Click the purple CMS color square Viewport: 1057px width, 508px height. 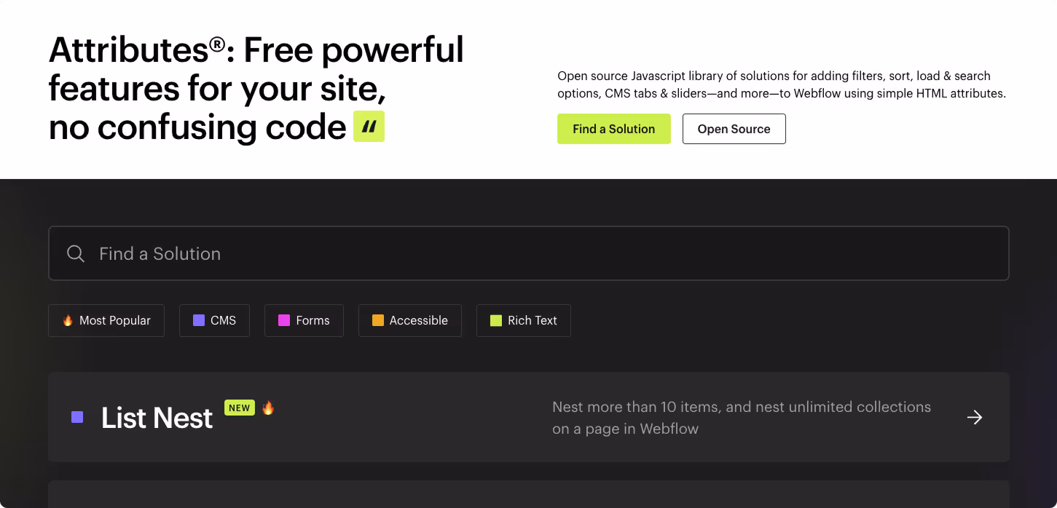pos(199,320)
